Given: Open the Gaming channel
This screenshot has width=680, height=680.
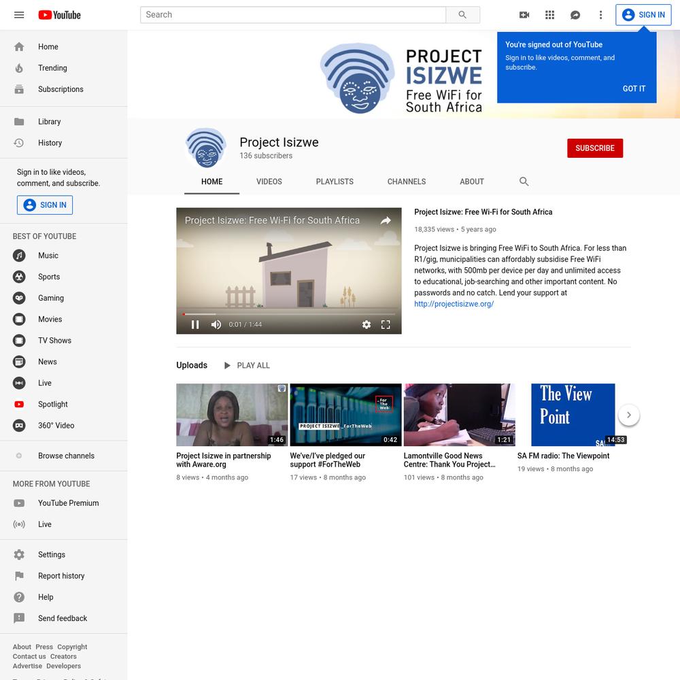Looking at the screenshot, I should tap(64, 299).
